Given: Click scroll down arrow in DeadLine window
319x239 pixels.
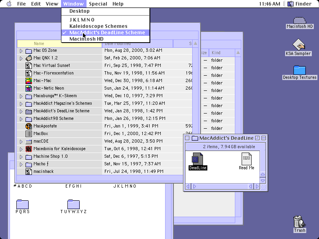Looking at the screenshot, I should [x=263, y=180].
